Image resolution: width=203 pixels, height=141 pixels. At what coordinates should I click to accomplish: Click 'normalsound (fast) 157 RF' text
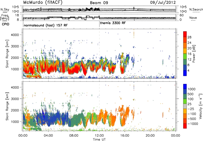pos(46,25)
